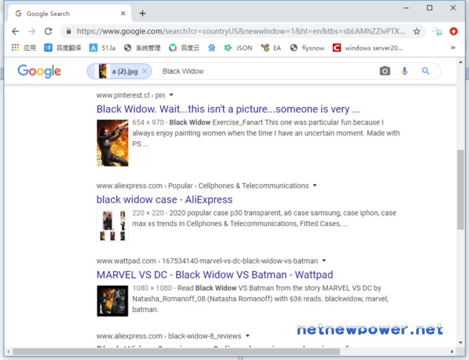Open the Apps grid bookmark
Viewport: 469px width, 360px height.
pyautogui.click(x=23, y=48)
